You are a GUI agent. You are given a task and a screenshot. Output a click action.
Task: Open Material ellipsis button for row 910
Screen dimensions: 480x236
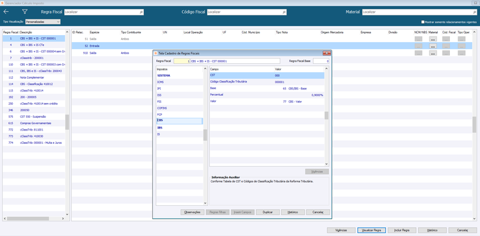433,53
